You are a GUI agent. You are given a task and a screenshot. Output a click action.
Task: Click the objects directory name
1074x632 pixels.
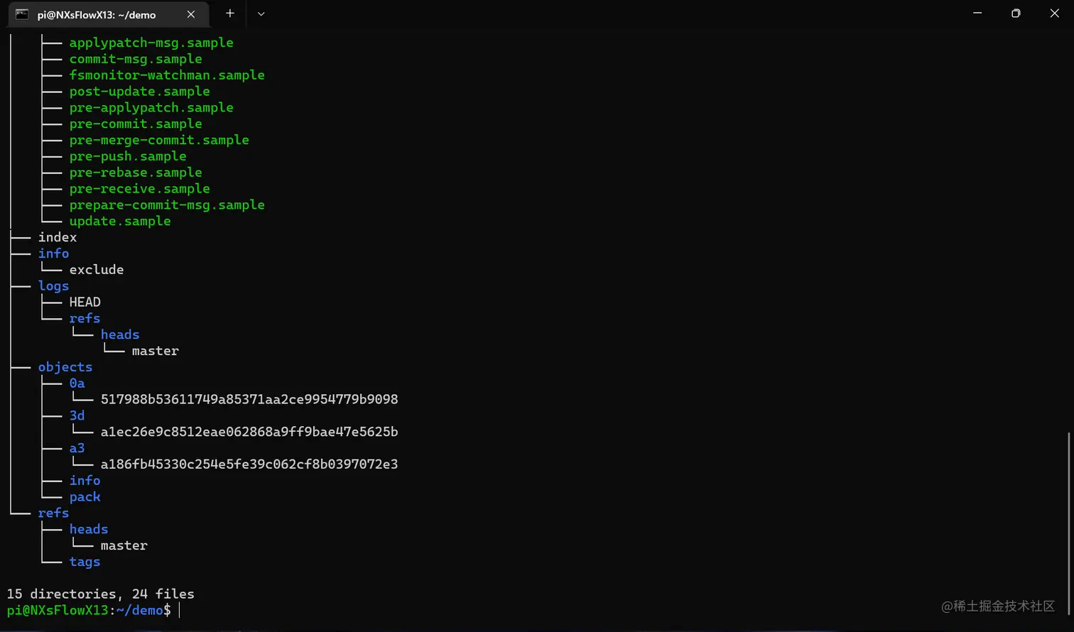tap(65, 367)
